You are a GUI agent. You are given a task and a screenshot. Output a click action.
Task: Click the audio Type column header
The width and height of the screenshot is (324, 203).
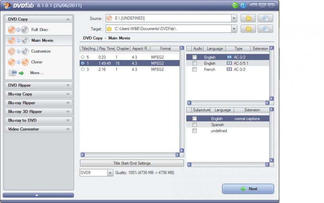[x=238, y=48]
